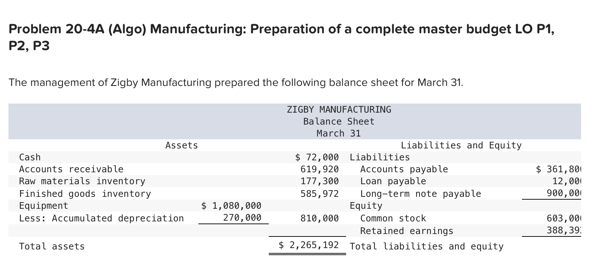This screenshot has width=598, height=267.
Task: Select the 'Equipment' row label
Action: [44, 206]
